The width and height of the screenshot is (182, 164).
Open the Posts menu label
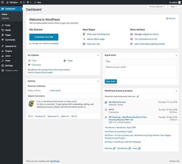click(8, 25)
